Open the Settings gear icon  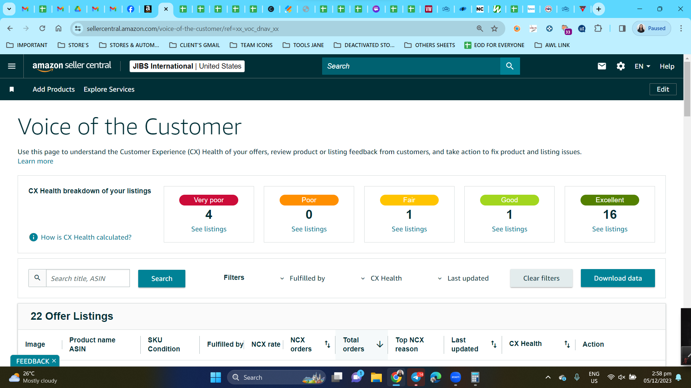(621, 66)
